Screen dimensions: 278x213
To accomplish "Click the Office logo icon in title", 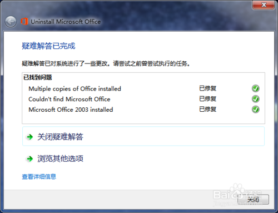I will point(24,22).
